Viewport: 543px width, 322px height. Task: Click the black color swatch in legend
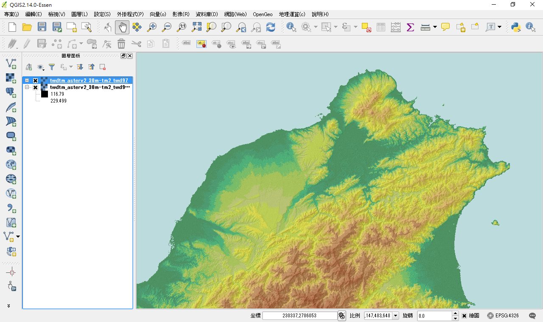[x=45, y=94]
